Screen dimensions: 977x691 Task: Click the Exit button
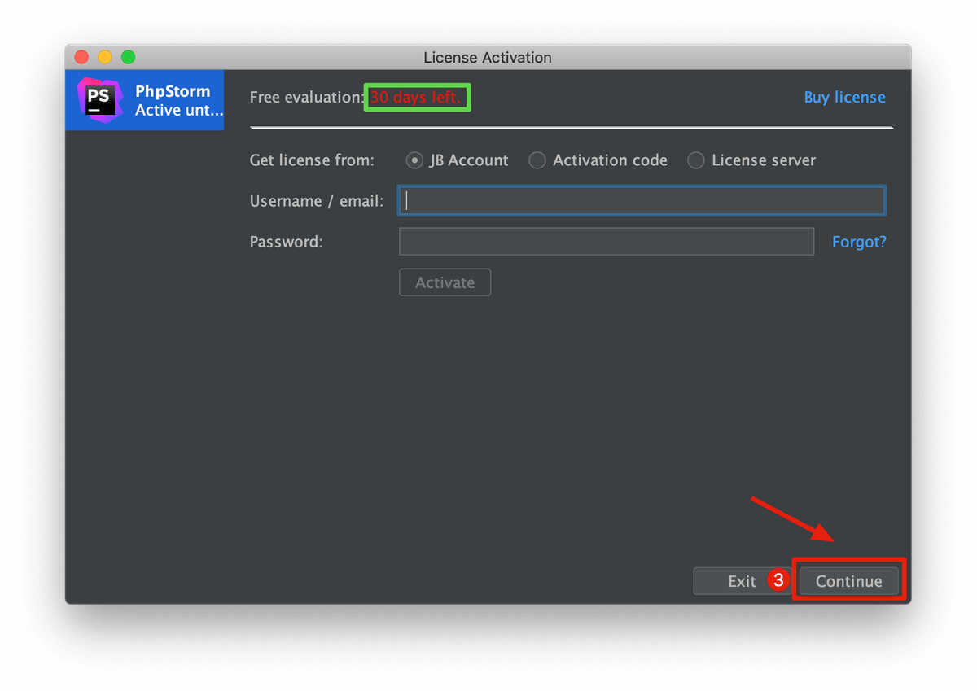(742, 581)
